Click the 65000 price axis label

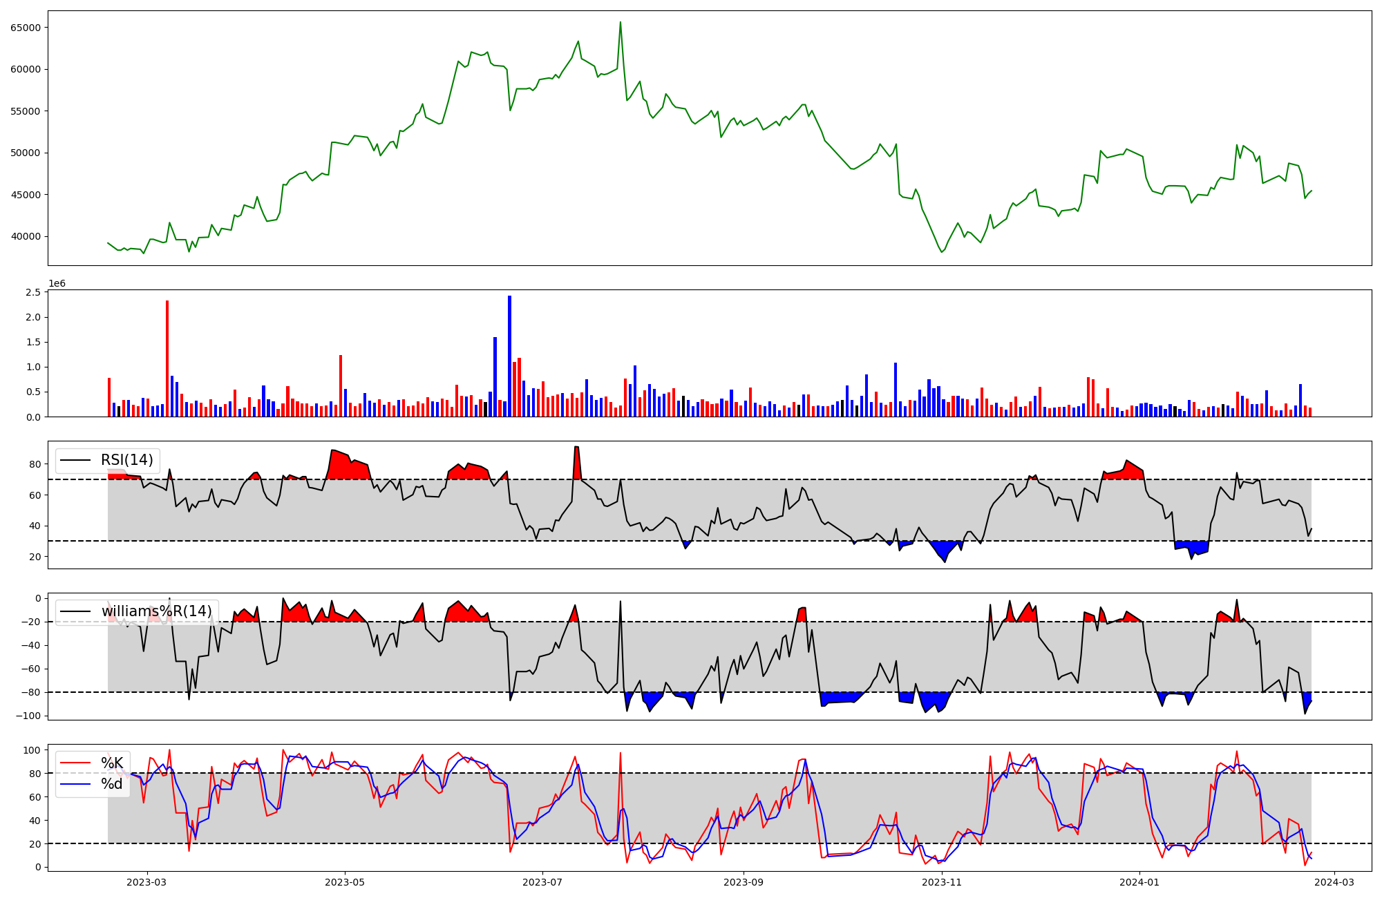pos(26,28)
